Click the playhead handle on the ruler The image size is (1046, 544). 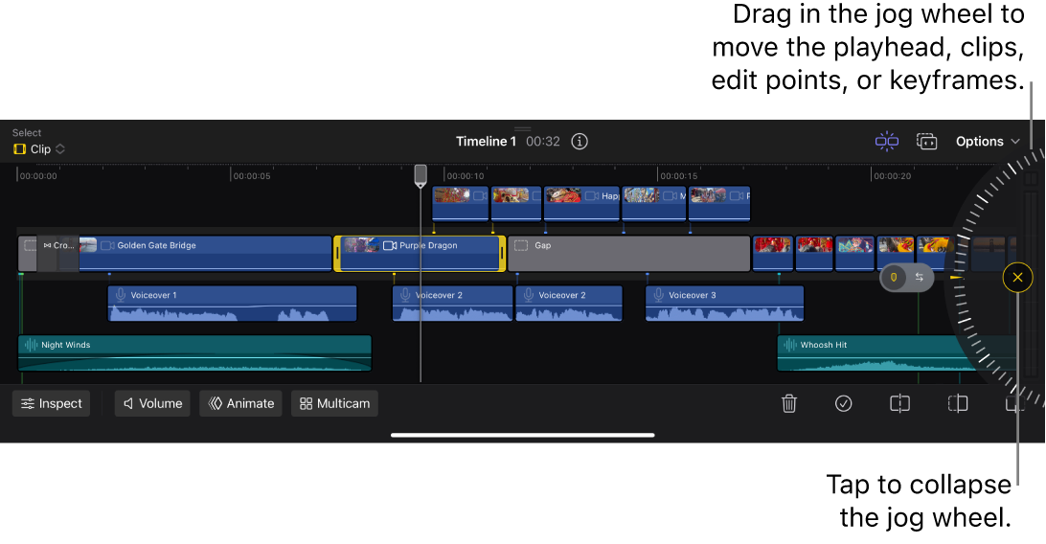click(421, 175)
